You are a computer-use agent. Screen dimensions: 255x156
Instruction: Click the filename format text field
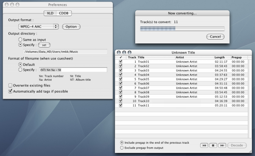point(73,70)
